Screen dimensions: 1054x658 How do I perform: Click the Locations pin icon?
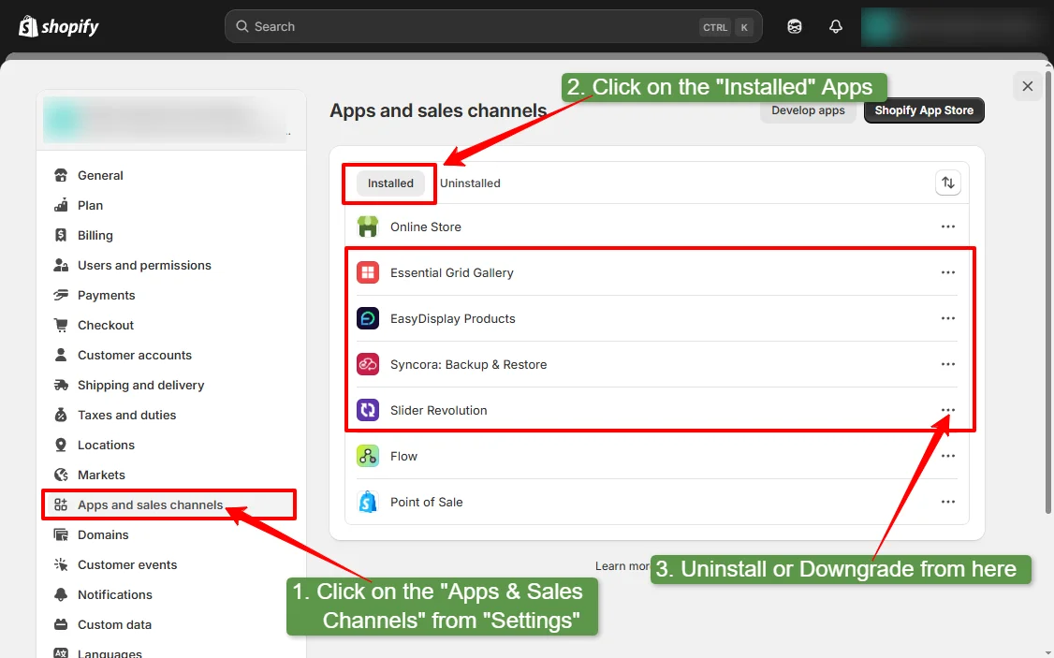[x=61, y=445]
